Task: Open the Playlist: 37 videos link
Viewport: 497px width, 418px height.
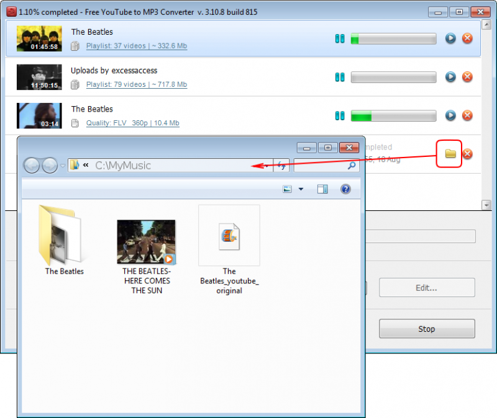Action: tap(137, 46)
